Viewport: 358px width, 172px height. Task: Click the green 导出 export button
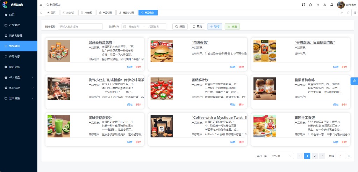[x=232, y=27]
